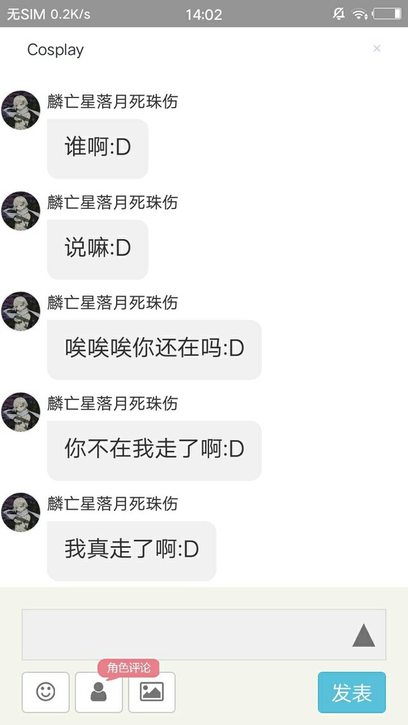This screenshot has width=408, height=725.
Task: Click the 发表 publish button
Action: click(x=351, y=692)
